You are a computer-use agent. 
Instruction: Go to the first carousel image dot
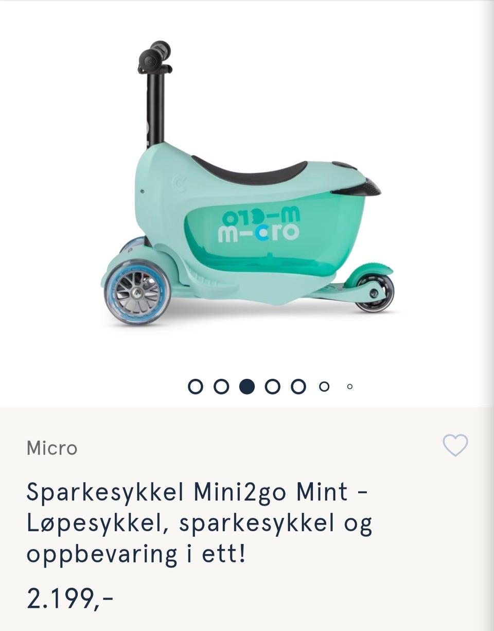(196, 386)
